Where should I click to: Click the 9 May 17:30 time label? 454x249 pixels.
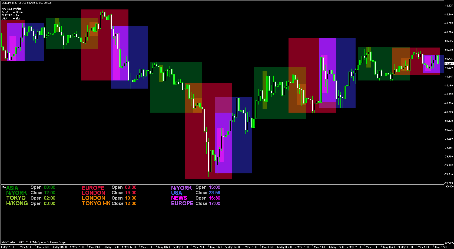440,247
